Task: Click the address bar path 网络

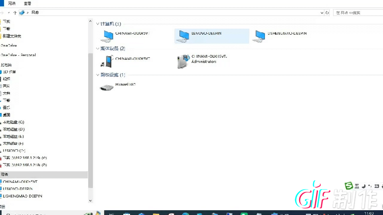Action: tap(35, 12)
